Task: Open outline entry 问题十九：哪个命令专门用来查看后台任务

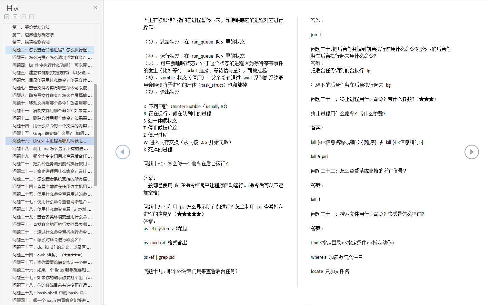Action: pos(50,156)
